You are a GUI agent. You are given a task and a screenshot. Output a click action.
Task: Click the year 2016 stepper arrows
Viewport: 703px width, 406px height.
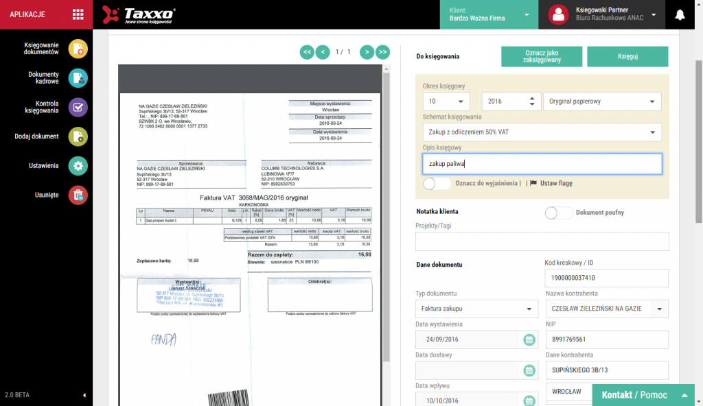tap(532, 101)
